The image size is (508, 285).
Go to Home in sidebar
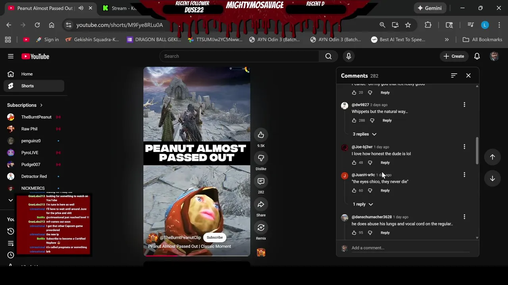34,74
